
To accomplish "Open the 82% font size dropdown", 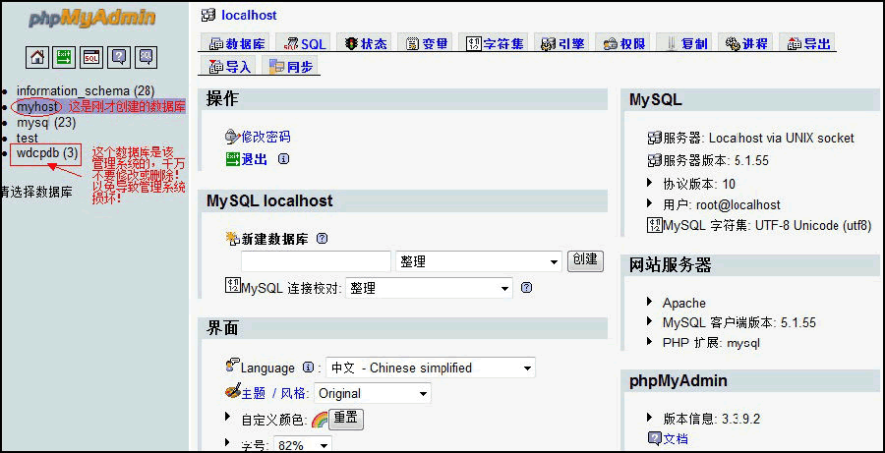I will [x=303, y=444].
